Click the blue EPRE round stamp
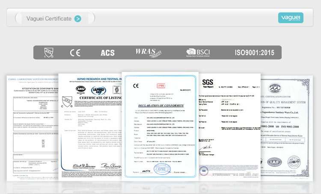The width and height of the screenshot is (321, 194). (162, 169)
